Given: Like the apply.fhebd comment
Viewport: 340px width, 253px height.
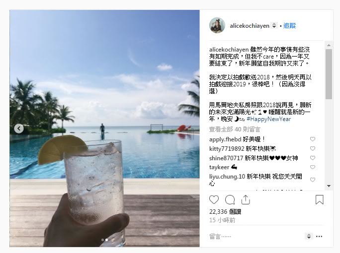Looking at the screenshot, I should coord(313,139).
